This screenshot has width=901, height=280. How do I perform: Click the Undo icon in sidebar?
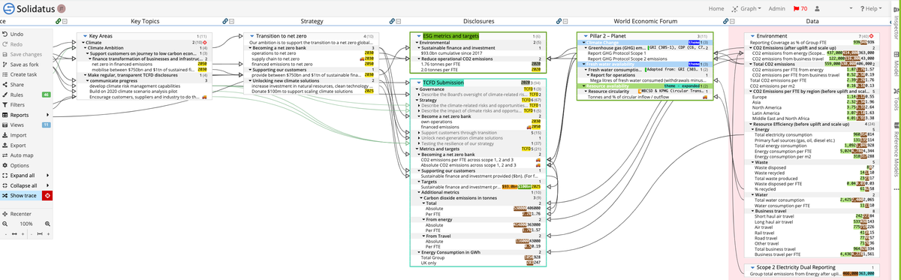(x=5, y=35)
